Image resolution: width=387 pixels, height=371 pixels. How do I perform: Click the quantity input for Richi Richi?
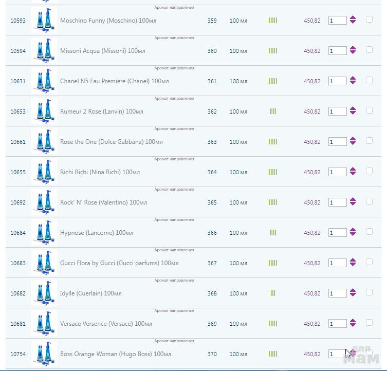337,172
